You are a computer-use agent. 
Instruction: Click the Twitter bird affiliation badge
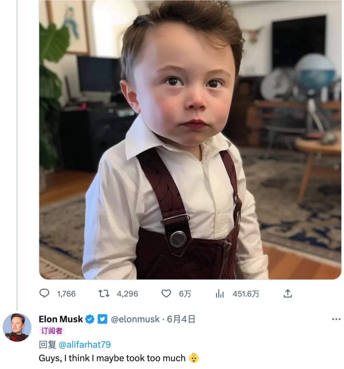pyautogui.click(x=102, y=319)
